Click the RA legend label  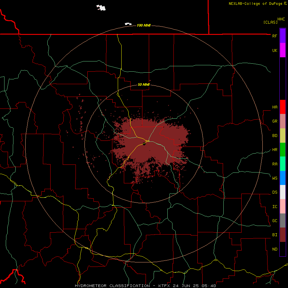(x=275, y=164)
